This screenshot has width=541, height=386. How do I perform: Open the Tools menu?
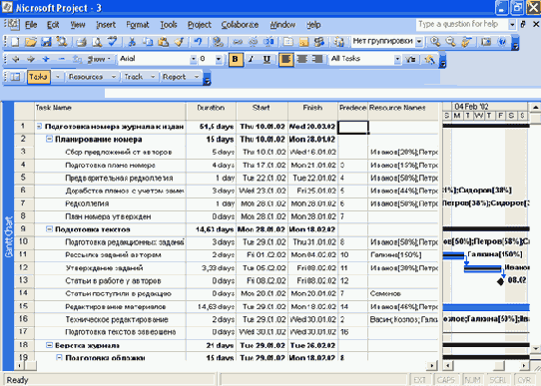point(169,25)
